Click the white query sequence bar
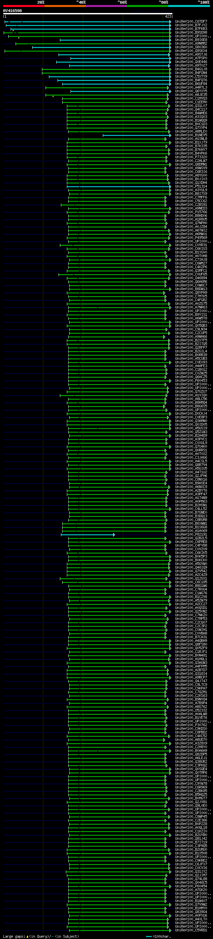Image resolution: width=213 pixels, height=939 pixels. coord(88,13)
